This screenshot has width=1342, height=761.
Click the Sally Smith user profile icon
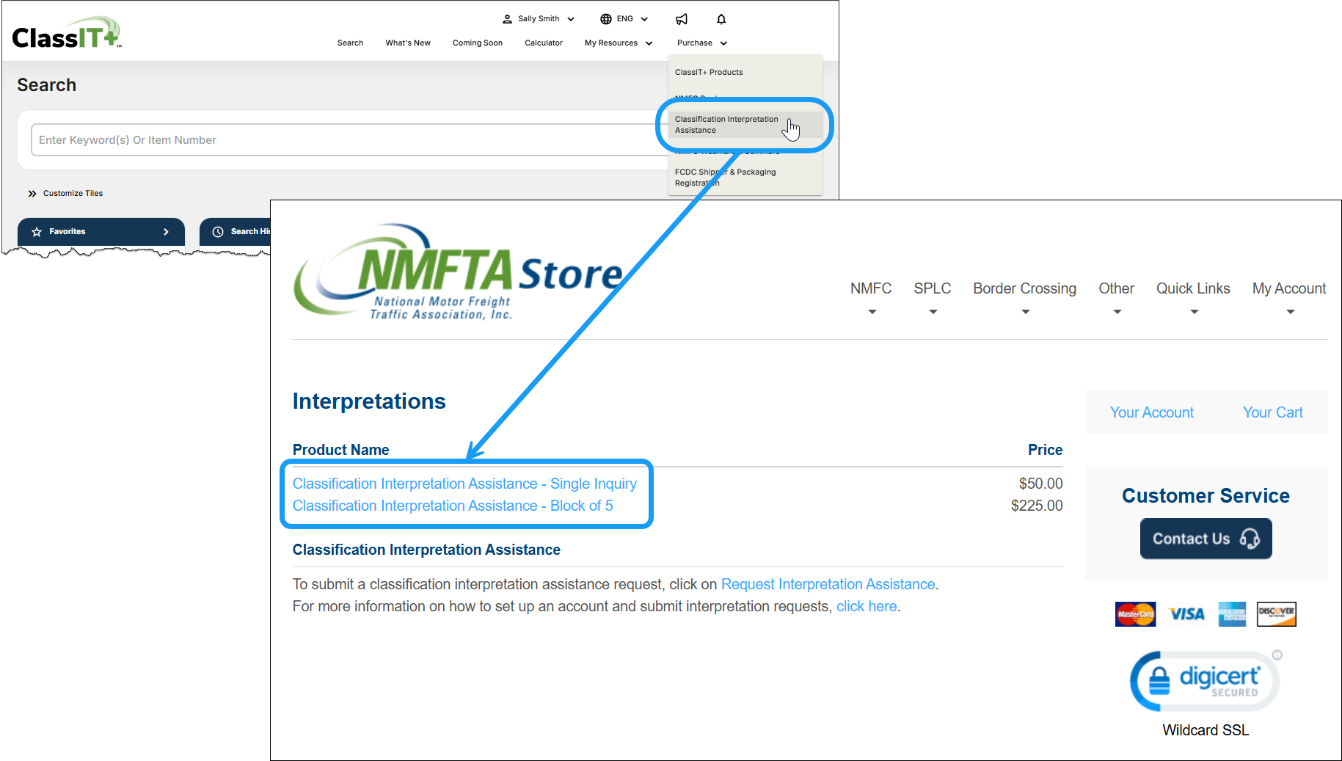tap(507, 18)
